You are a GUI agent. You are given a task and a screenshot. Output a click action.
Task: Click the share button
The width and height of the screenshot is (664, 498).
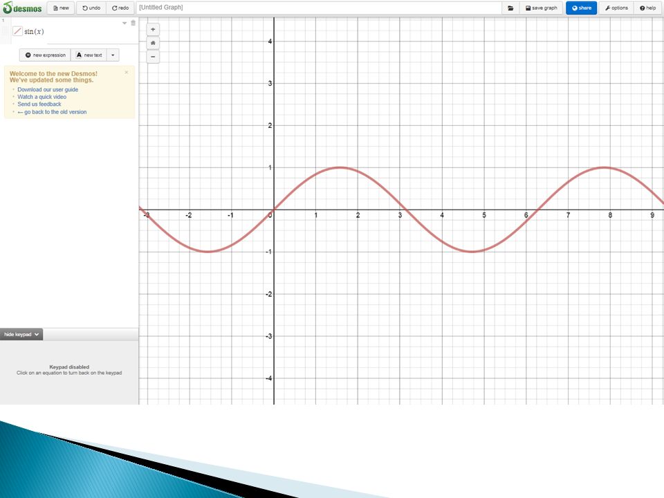(x=582, y=8)
